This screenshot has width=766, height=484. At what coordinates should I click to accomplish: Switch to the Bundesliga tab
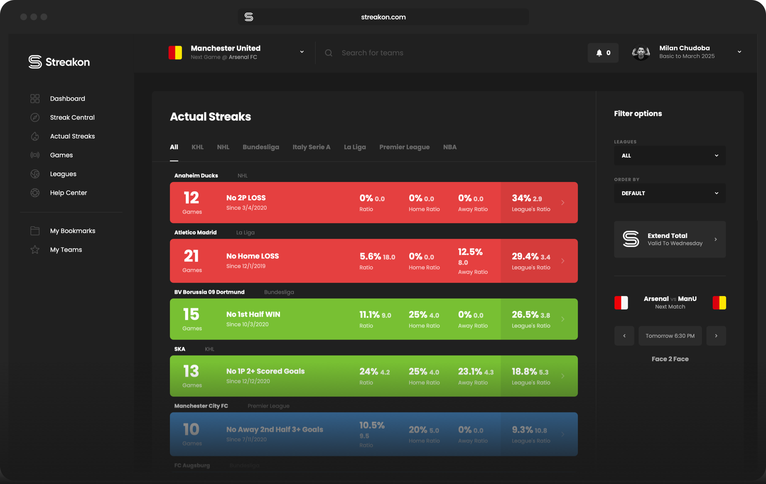pos(261,147)
